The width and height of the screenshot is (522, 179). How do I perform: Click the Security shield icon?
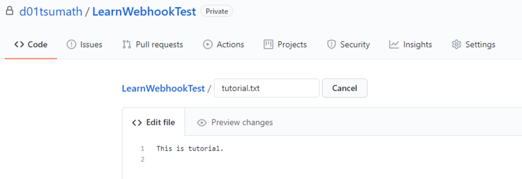click(x=331, y=44)
